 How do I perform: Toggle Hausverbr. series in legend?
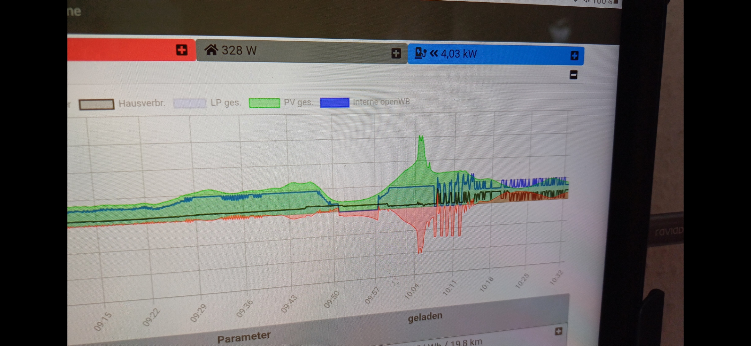(x=142, y=103)
